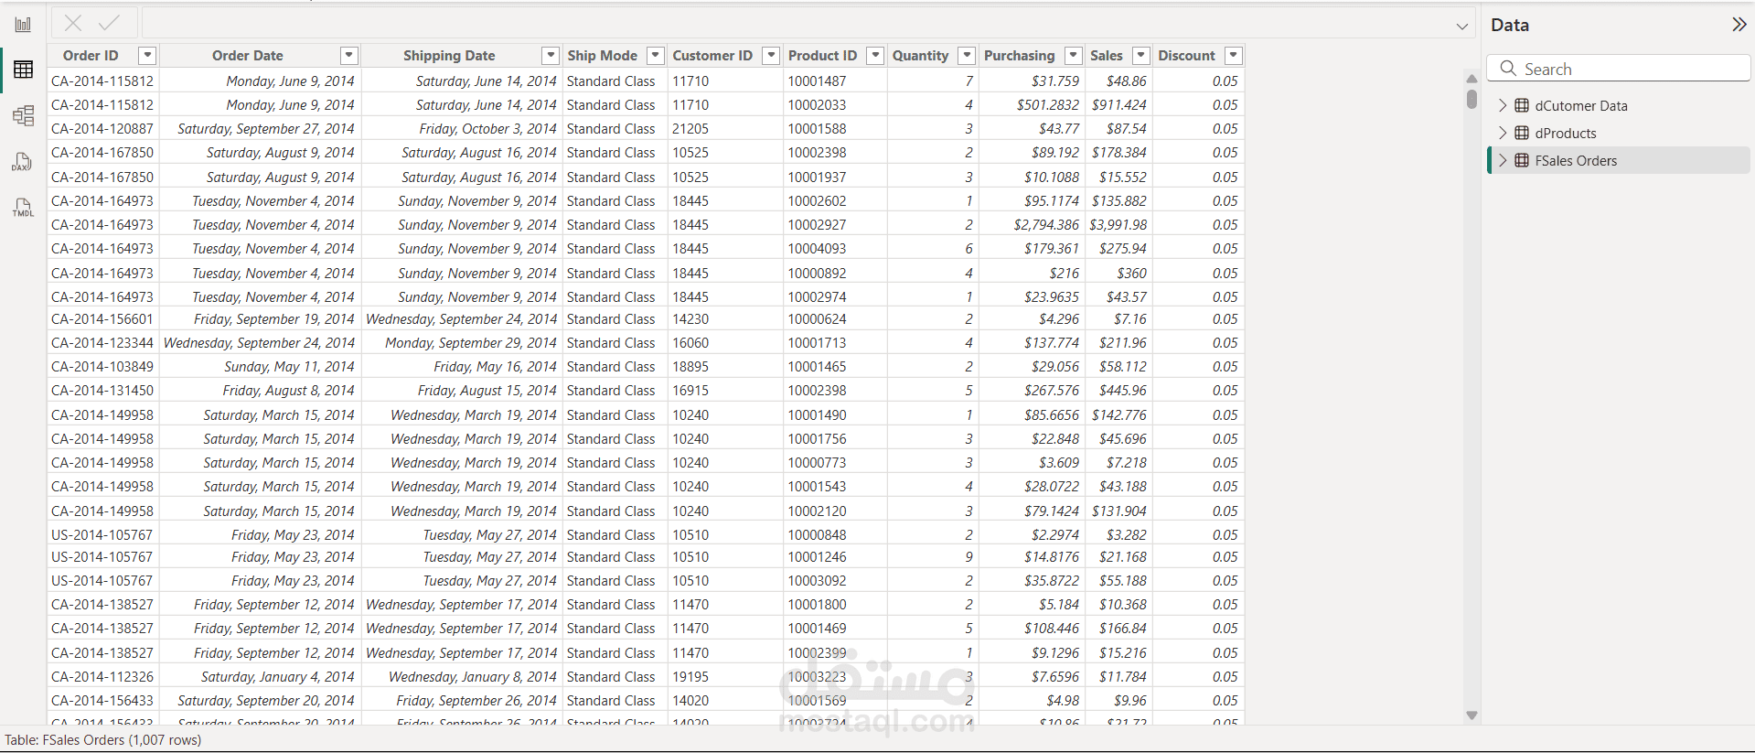Commit formula with checkmark icon
This screenshot has height=753, width=1755.
click(109, 23)
